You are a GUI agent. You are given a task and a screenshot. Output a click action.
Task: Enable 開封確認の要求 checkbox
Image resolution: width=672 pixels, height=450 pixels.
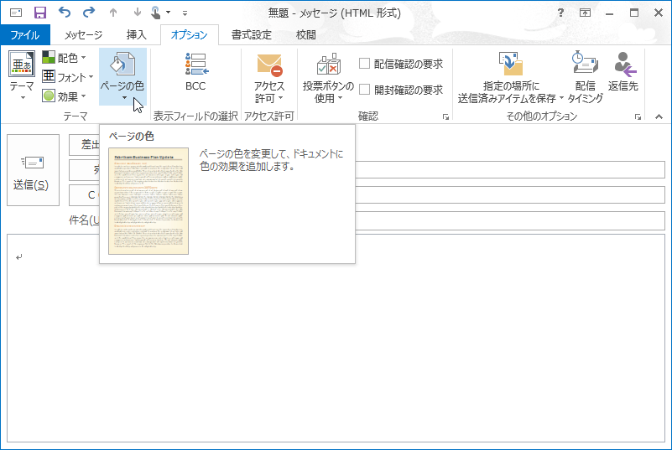pyautogui.click(x=365, y=90)
